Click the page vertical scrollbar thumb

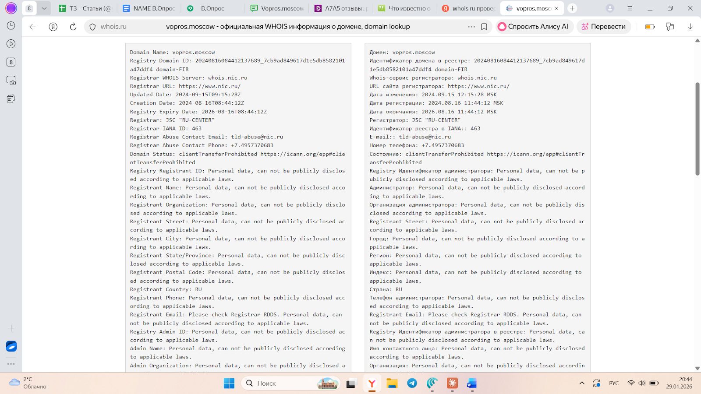pyautogui.click(x=697, y=129)
